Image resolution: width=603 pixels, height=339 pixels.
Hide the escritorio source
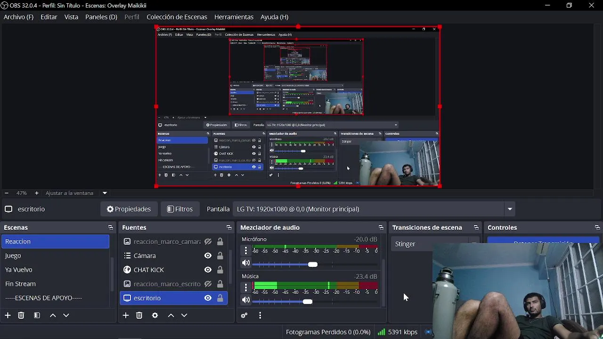point(208,298)
